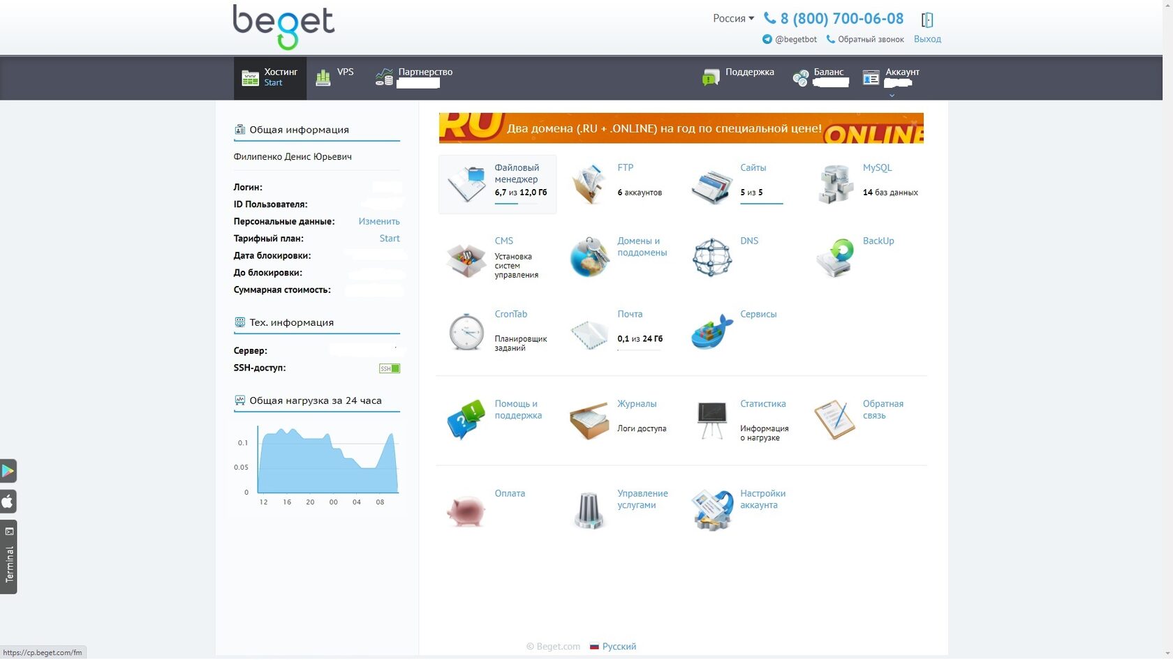Click the Изменить personal data link
Image resolution: width=1173 pixels, height=660 pixels.
pos(379,221)
